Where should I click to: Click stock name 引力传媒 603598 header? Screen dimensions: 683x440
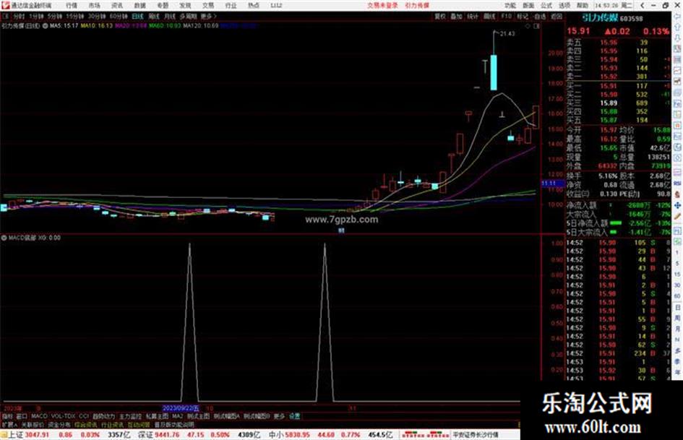click(x=612, y=18)
